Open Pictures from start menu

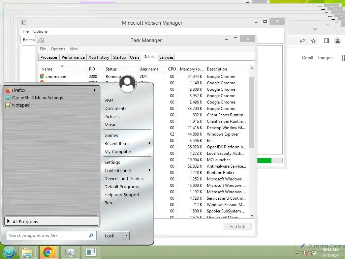(x=112, y=116)
